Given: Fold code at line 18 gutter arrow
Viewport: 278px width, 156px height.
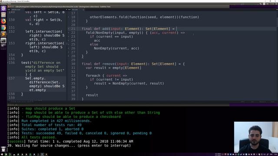Looking at the screenshot, I should (69, 17).
